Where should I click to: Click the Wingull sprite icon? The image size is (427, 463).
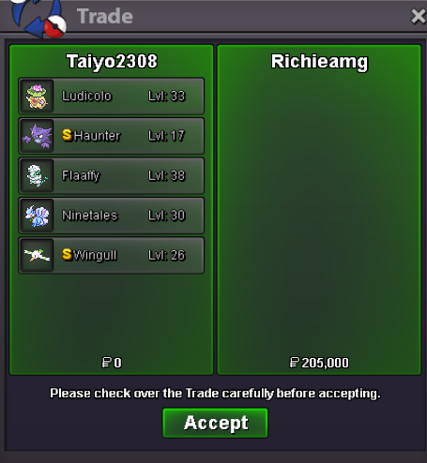[x=37, y=255]
